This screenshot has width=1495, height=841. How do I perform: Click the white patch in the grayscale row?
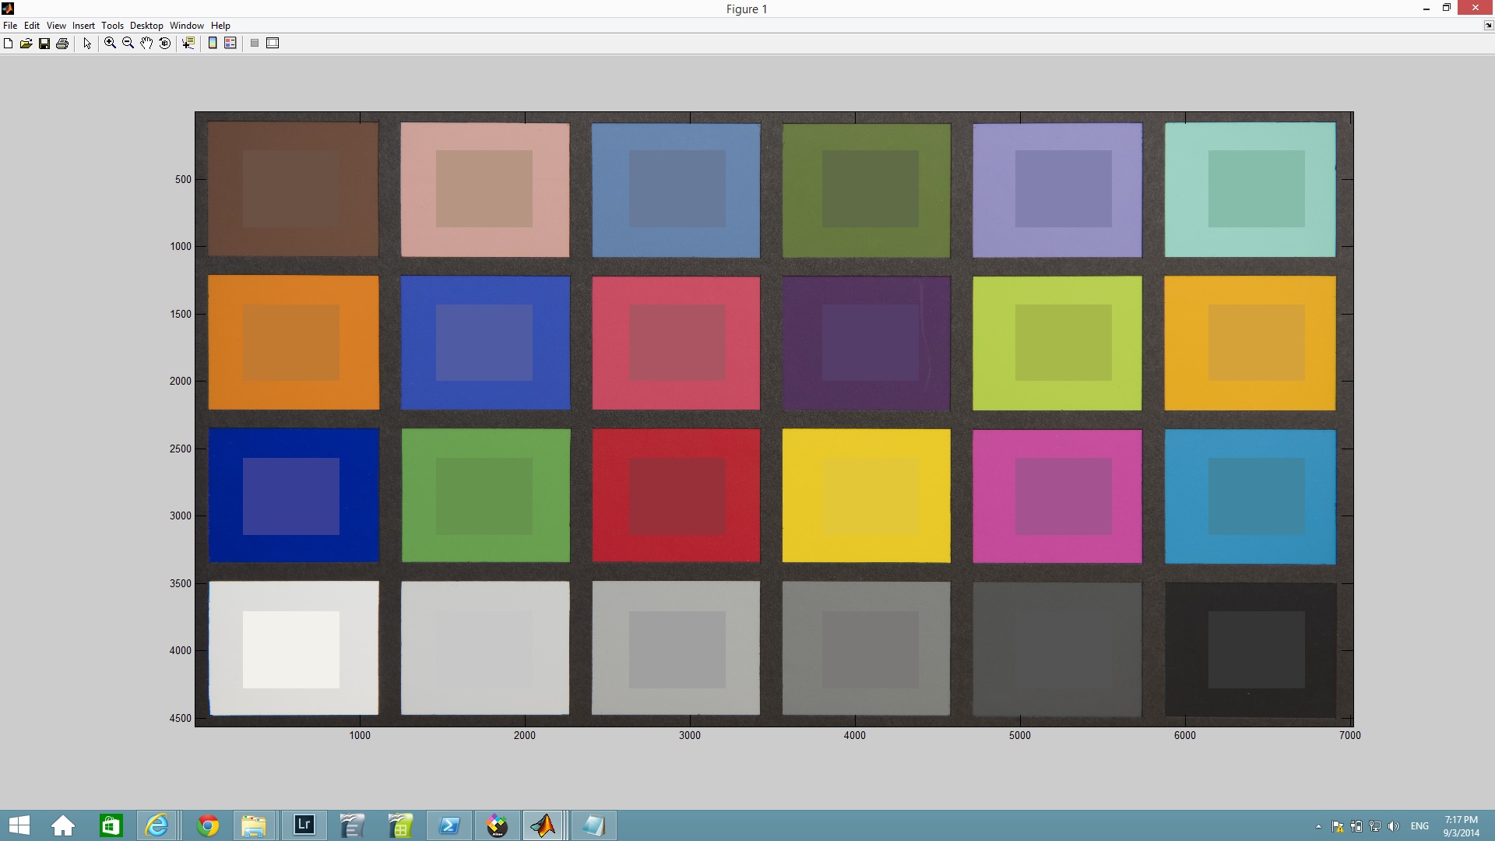pyautogui.click(x=294, y=648)
